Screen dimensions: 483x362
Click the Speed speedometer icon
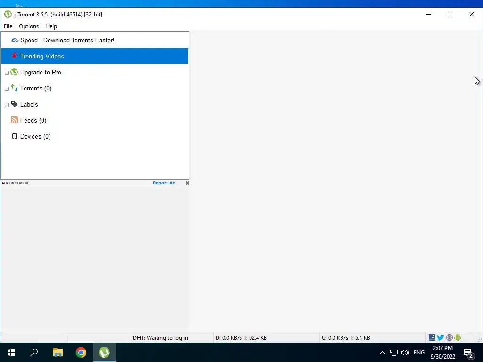coord(15,41)
